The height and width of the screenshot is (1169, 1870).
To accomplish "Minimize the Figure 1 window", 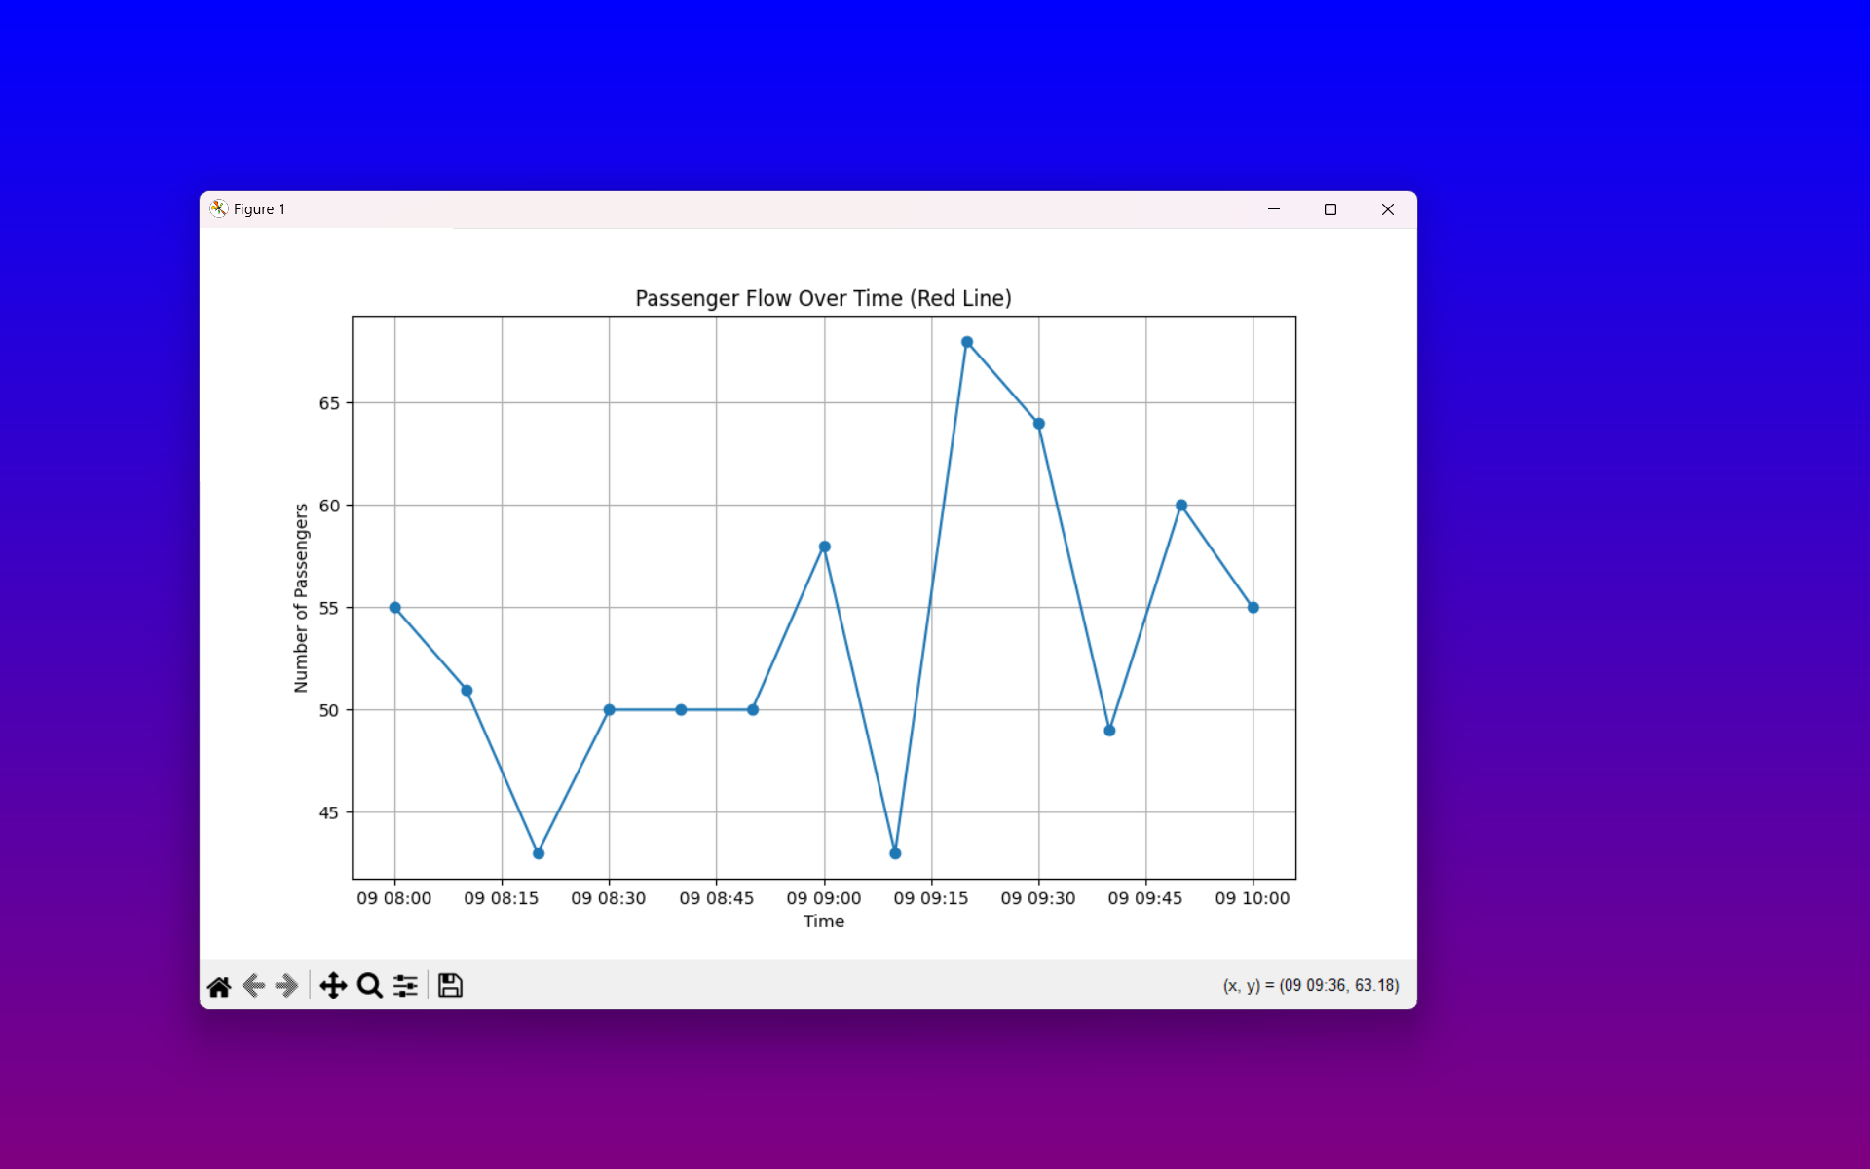I will click(x=1273, y=209).
